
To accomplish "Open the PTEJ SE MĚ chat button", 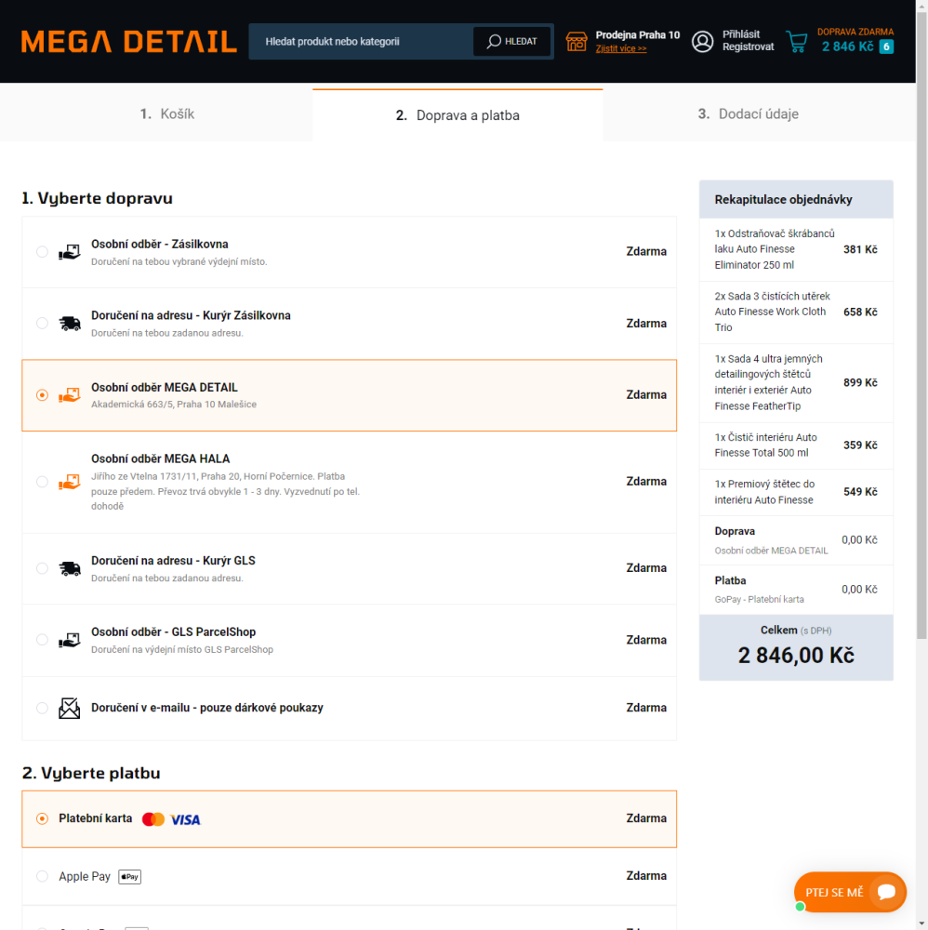I will tap(850, 892).
